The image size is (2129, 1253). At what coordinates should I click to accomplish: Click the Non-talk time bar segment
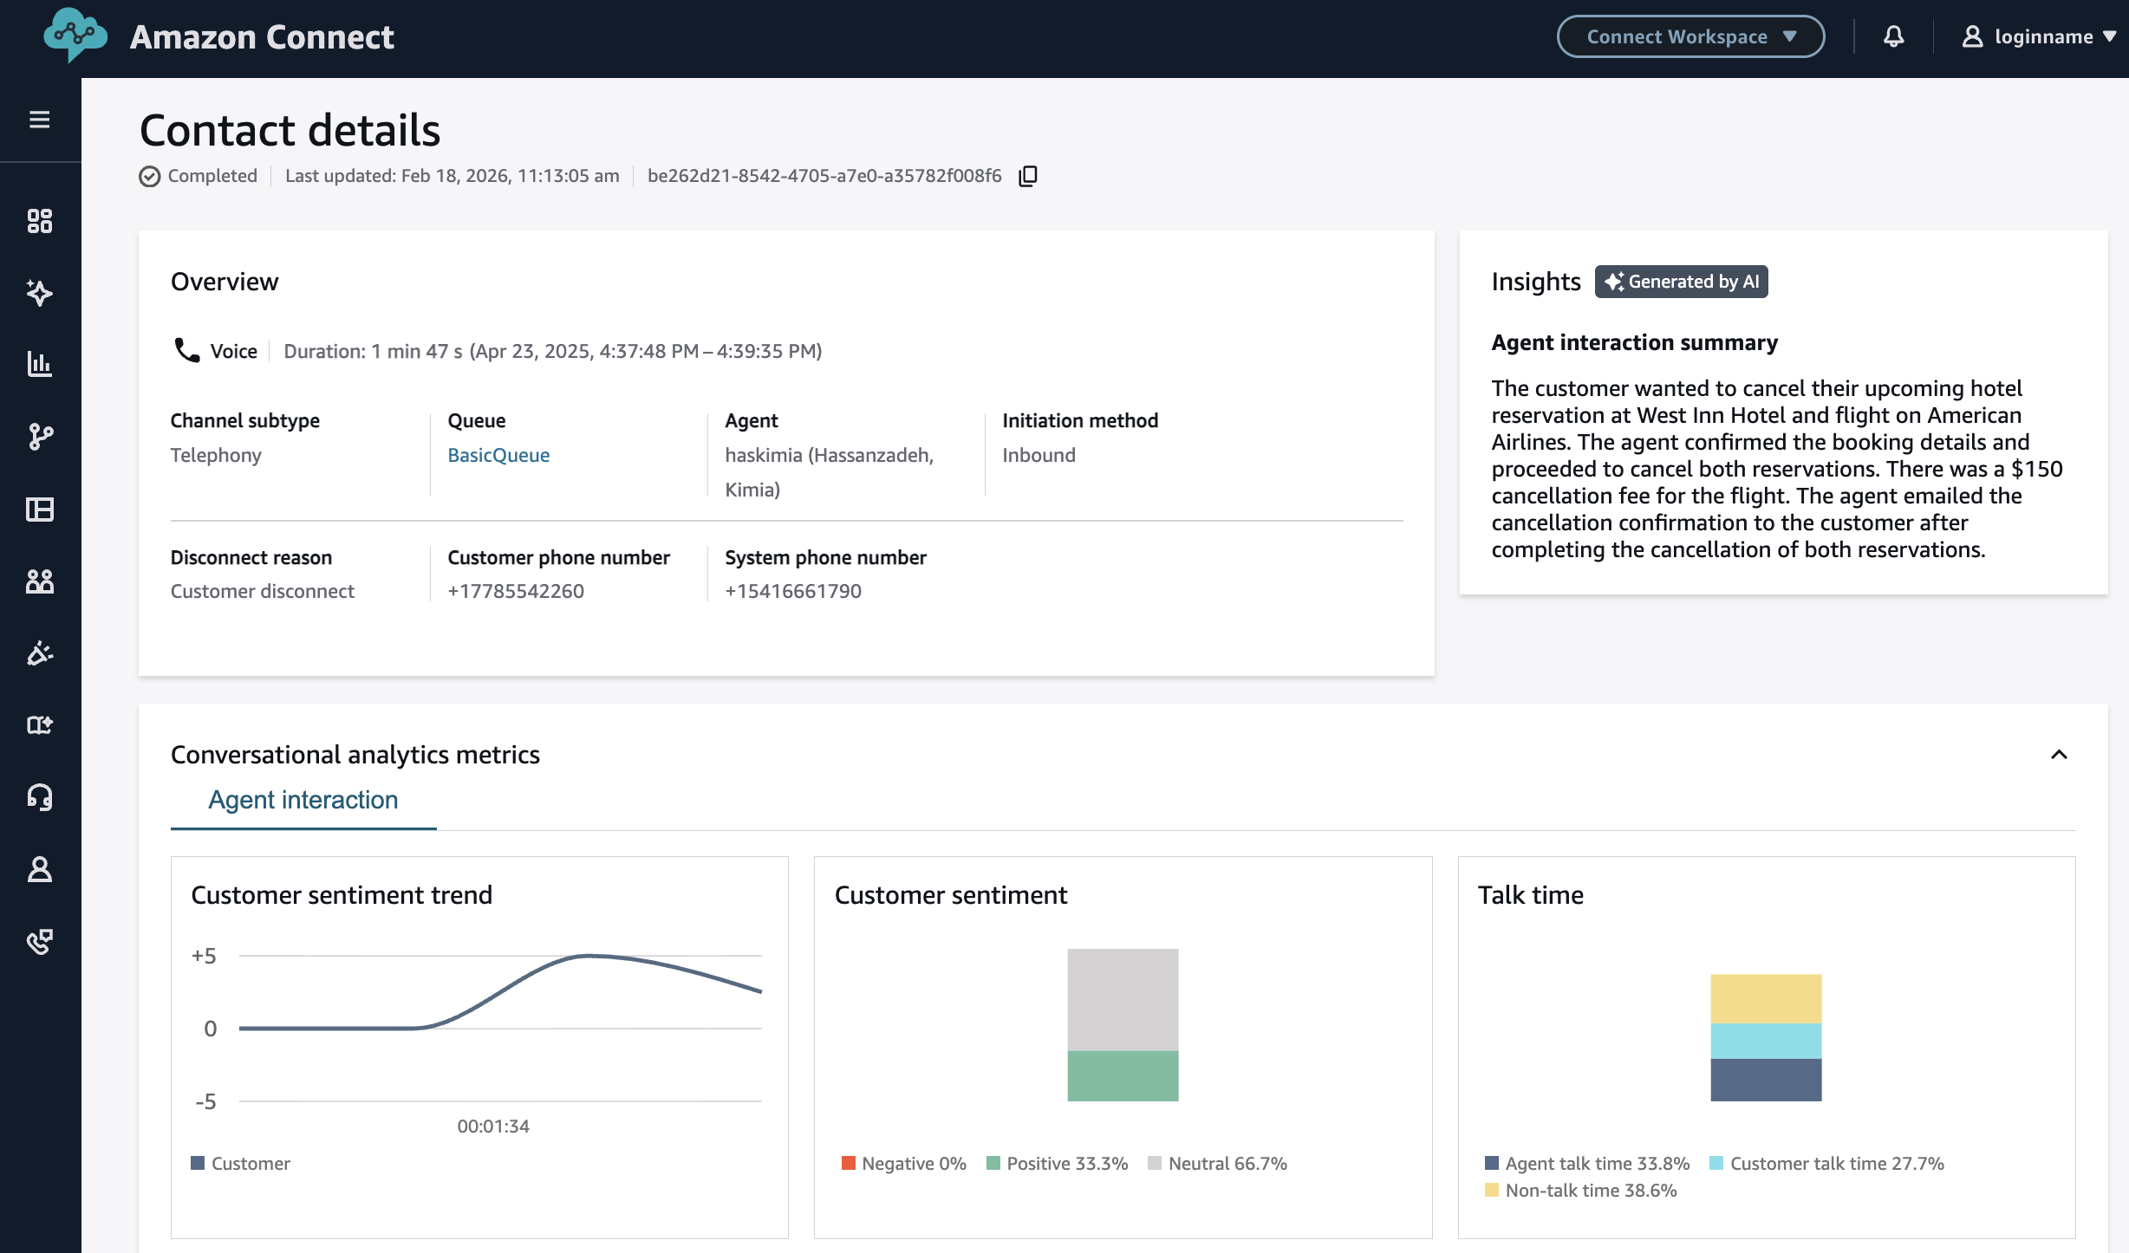(x=1766, y=998)
